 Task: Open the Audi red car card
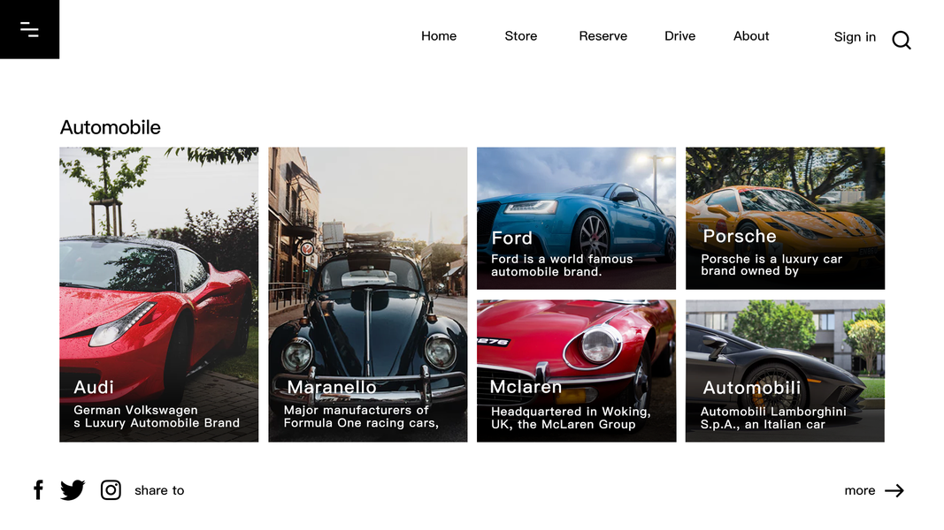159,294
